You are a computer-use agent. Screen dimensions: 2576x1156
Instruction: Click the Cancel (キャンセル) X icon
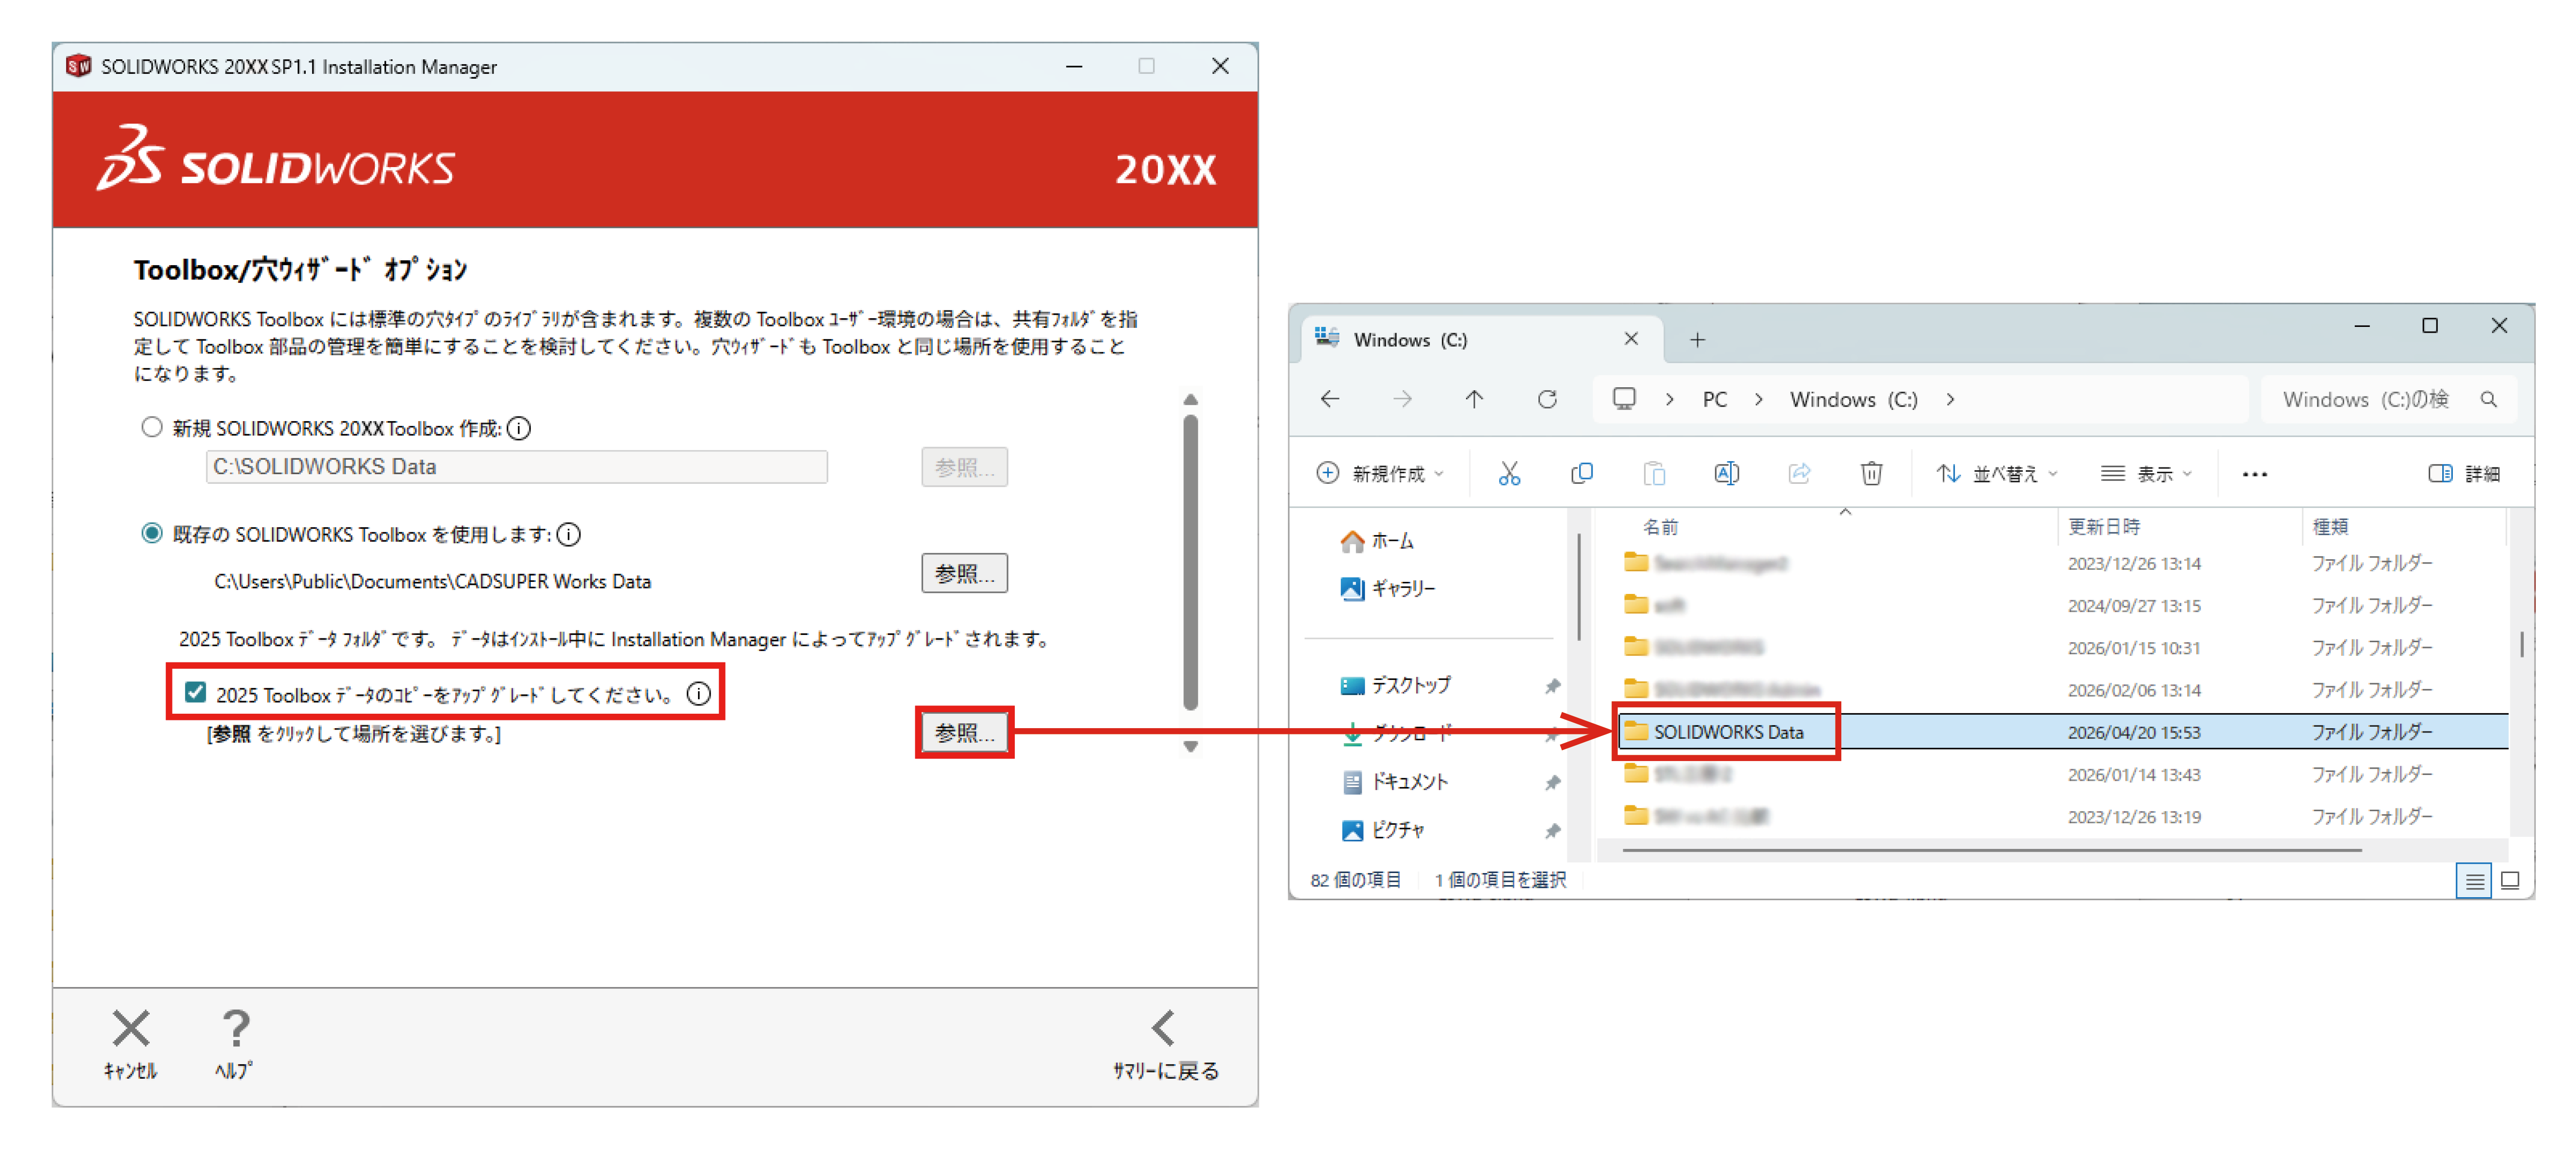click(131, 1028)
